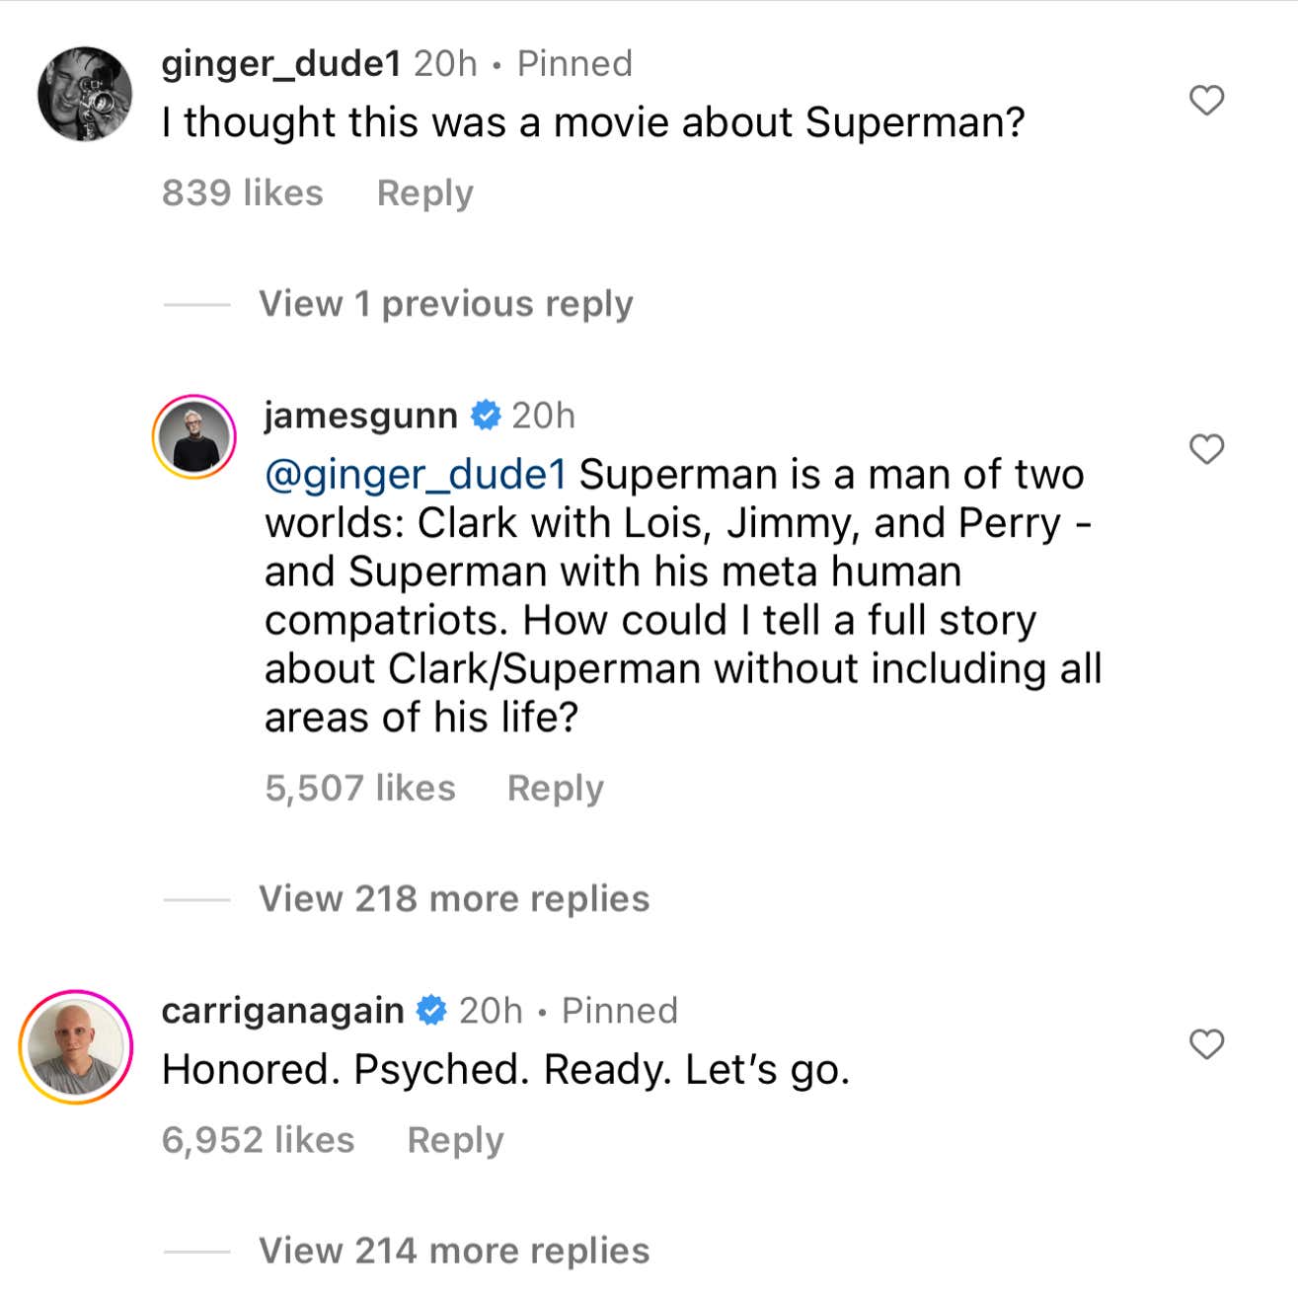The image size is (1298, 1298).
Task: Open jamesgunn's username link
Action: pyautogui.click(x=359, y=416)
